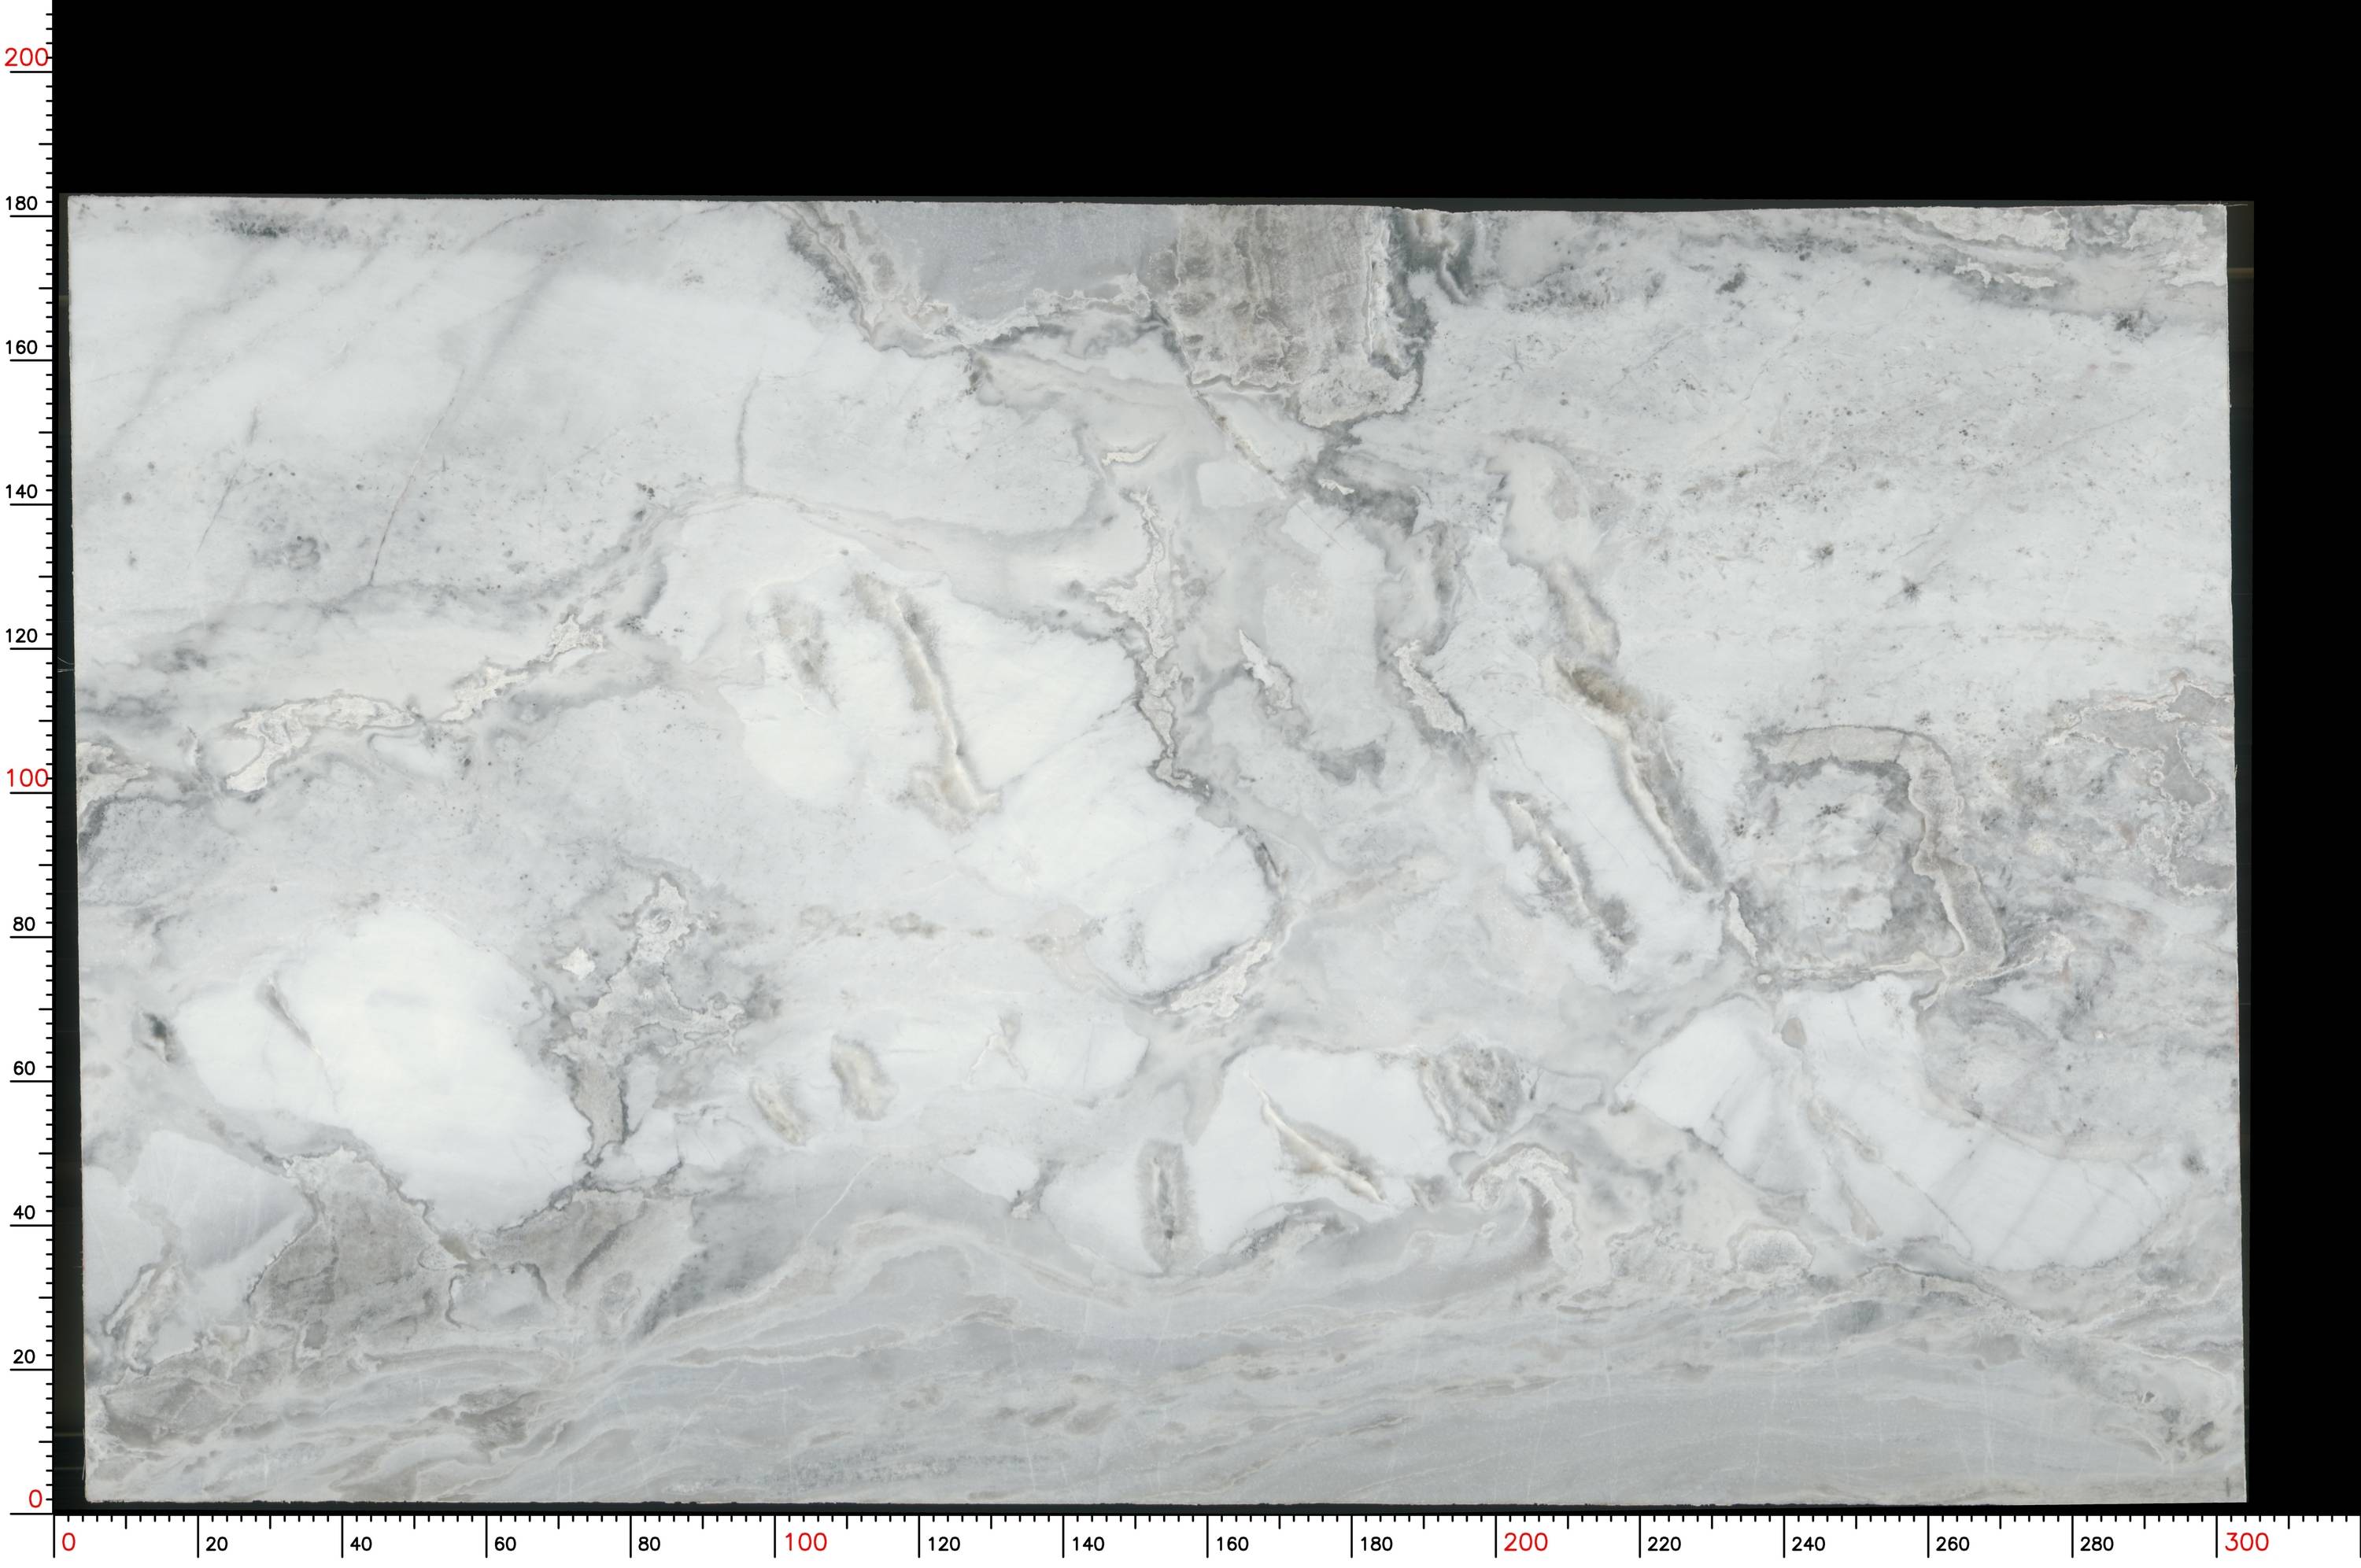Click the 60 label on vertical ruler

[24, 1068]
